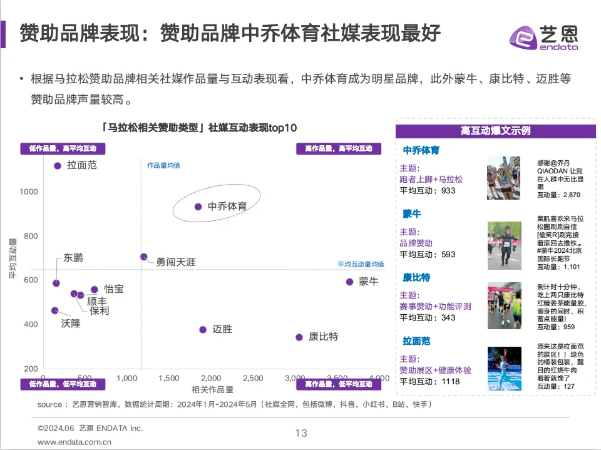Click the 作品量均值 reference line label
This screenshot has height=450, width=601.
coord(163,166)
